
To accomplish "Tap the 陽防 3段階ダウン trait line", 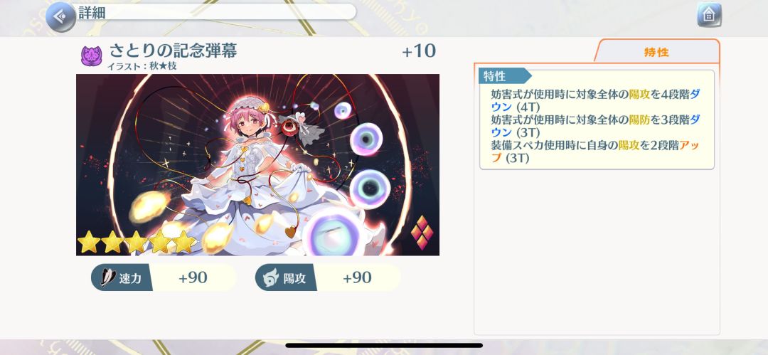I will point(596,125).
